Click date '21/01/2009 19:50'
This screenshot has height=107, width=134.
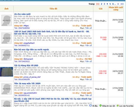pos(118,39)
